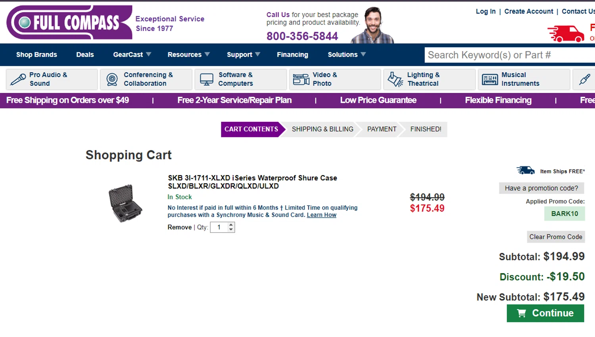Image resolution: width=595 pixels, height=337 pixels.
Task: Focus the Search Keyword or Part # field
Action: pyautogui.click(x=508, y=55)
